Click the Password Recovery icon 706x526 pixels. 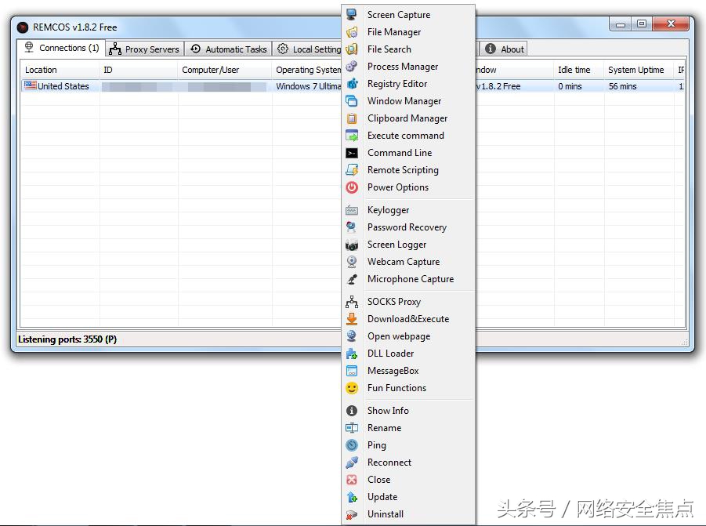click(x=352, y=227)
